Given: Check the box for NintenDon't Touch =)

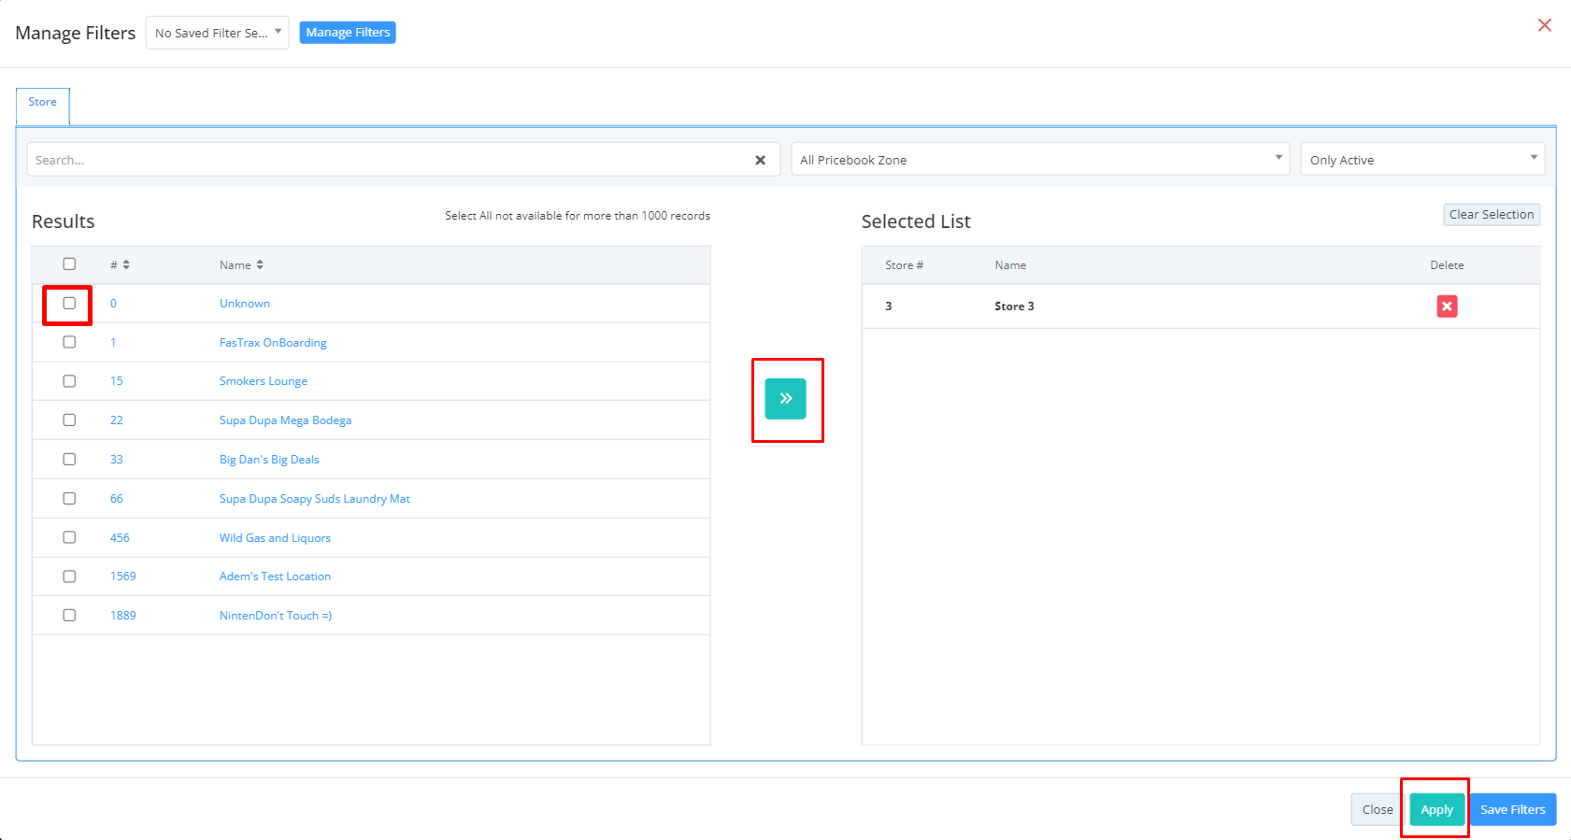Looking at the screenshot, I should [x=69, y=616].
